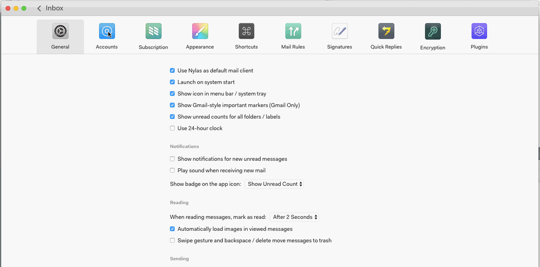Switch to the General tab

pos(60,37)
